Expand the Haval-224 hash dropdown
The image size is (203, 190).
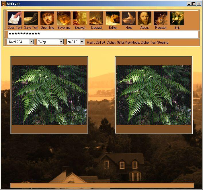32,42
